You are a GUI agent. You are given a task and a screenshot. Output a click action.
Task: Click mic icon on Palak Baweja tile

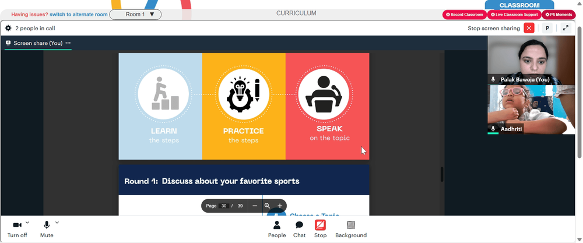pos(493,79)
